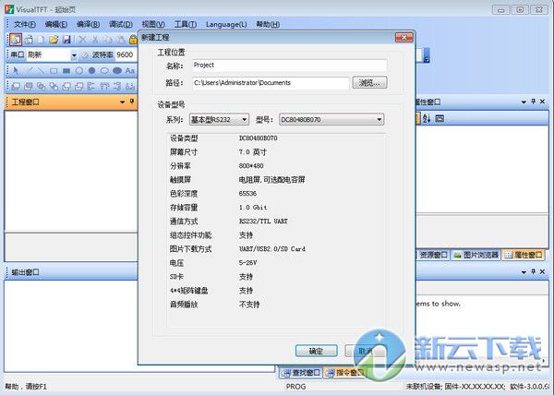The image size is (554, 395).
Task: Click the 浏览... browse button
Action: pyautogui.click(x=369, y=83)
